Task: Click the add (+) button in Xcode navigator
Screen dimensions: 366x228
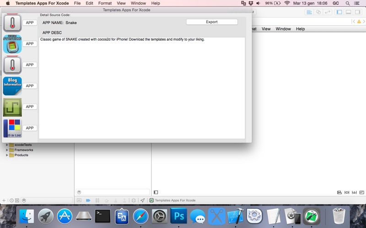Action: pyautogui.click(x=4, y=200)
